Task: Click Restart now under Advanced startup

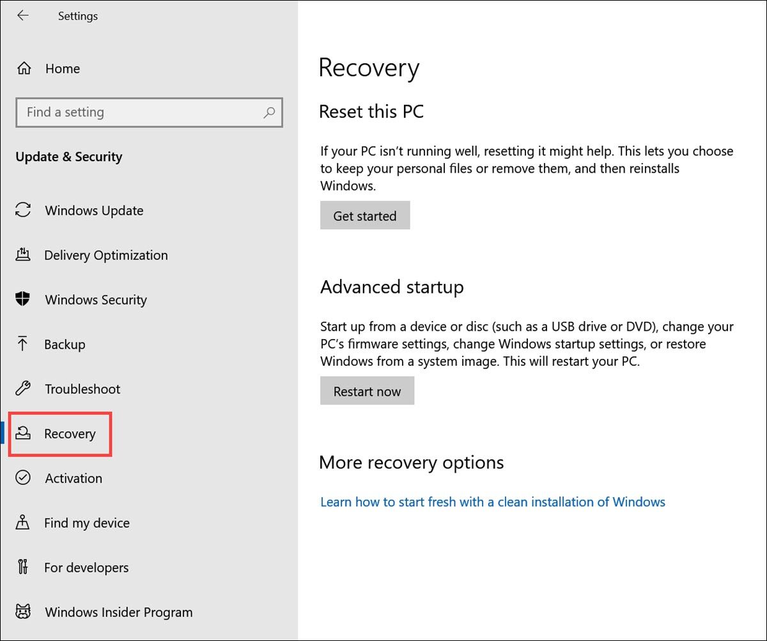Action: (x=367, y=390)
